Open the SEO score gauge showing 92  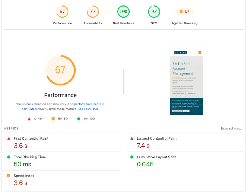154,12
